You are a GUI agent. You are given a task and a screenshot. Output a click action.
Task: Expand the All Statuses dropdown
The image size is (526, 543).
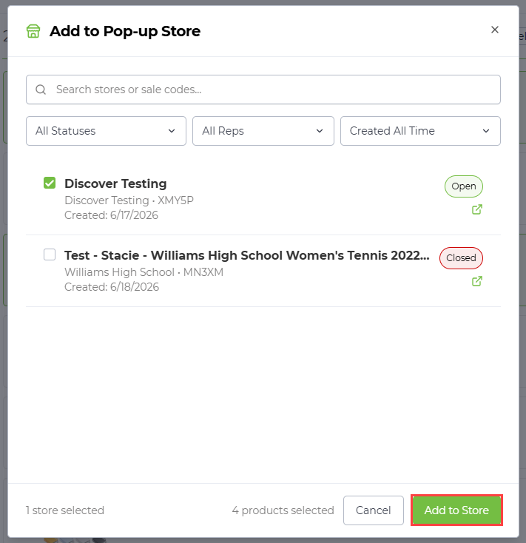pos(106,131)
